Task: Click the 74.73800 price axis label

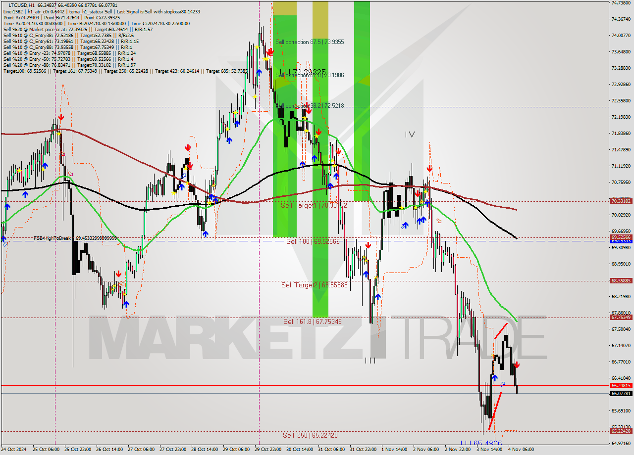Action: click(621, 3)
